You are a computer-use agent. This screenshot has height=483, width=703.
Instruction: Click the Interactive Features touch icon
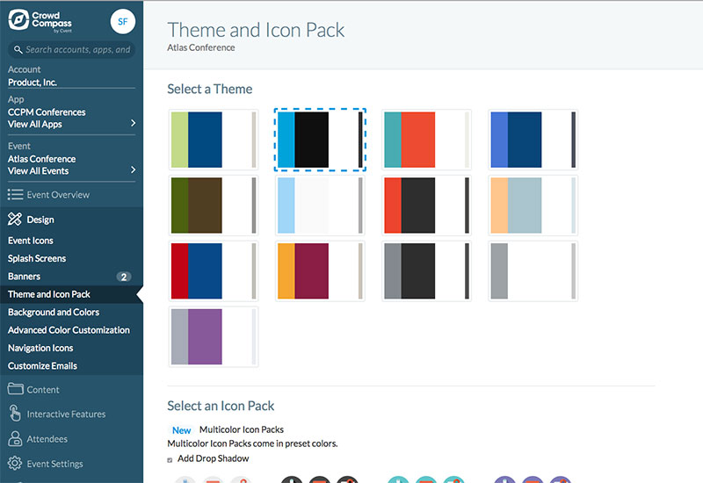pos(15,415)
